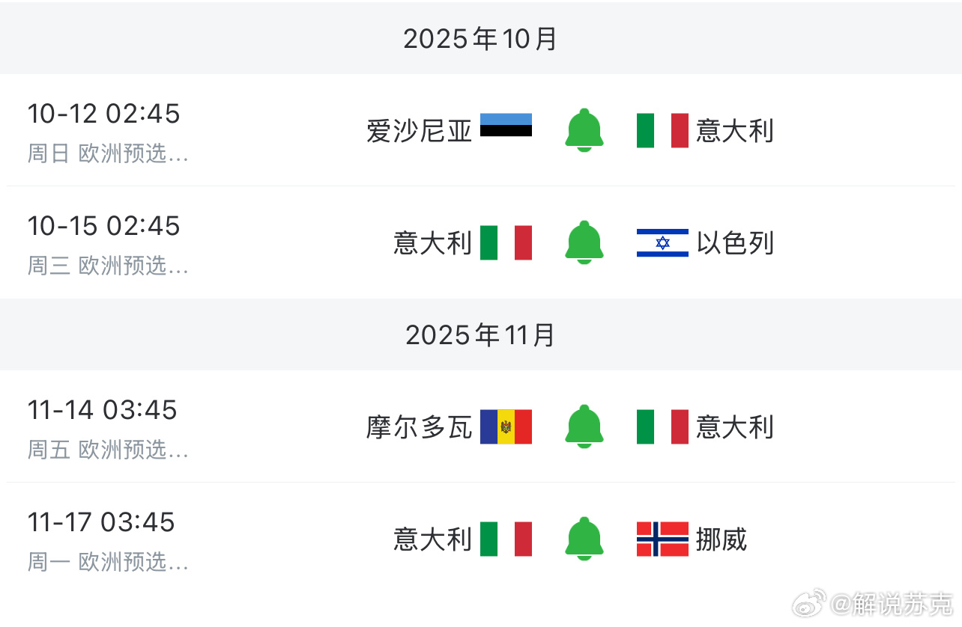The height and width of the screenshot is (627, 962).
Task: Click Italy flag in the 10-15 match row
Action: click(x=506, y=242)
